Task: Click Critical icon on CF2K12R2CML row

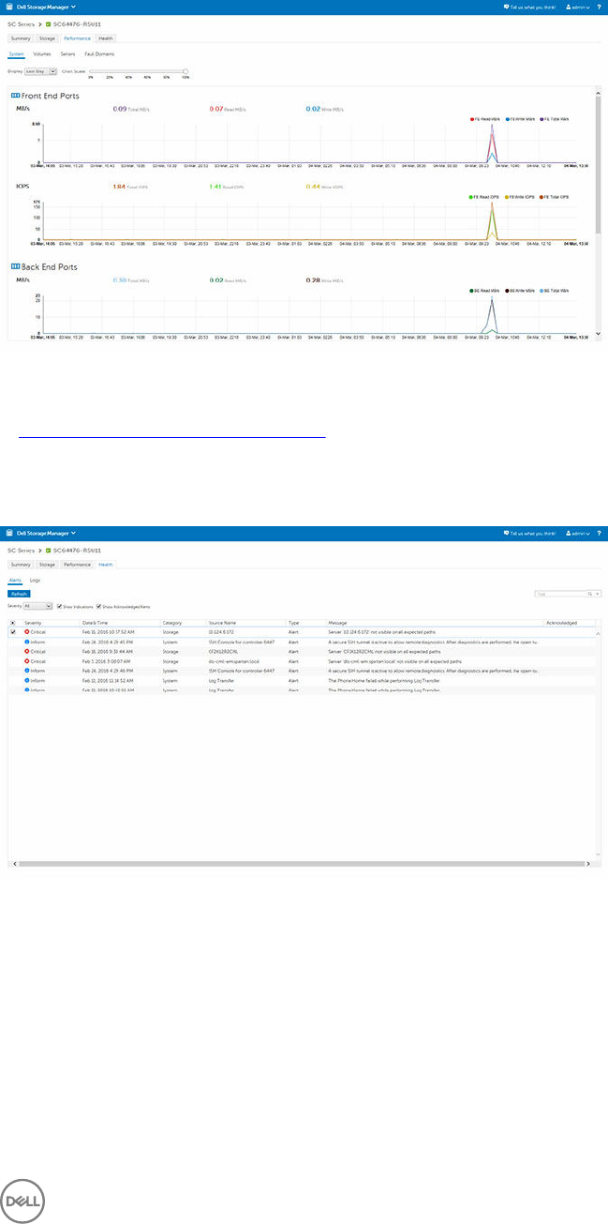Action: click(27, 651)
